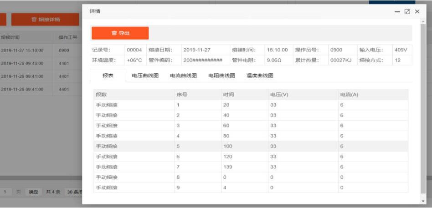Switch to the 报表 tab

[108, 76]
